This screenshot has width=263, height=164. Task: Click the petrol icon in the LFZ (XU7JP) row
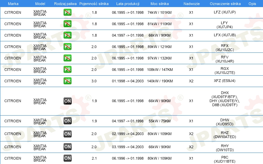click(67, 12)
